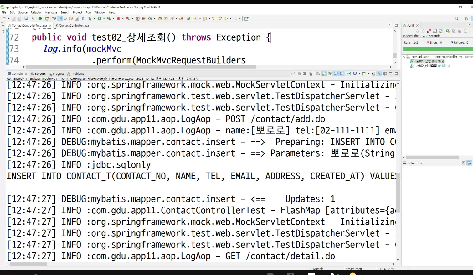Click Failure Trace filter stack icon

click(469, 163)
